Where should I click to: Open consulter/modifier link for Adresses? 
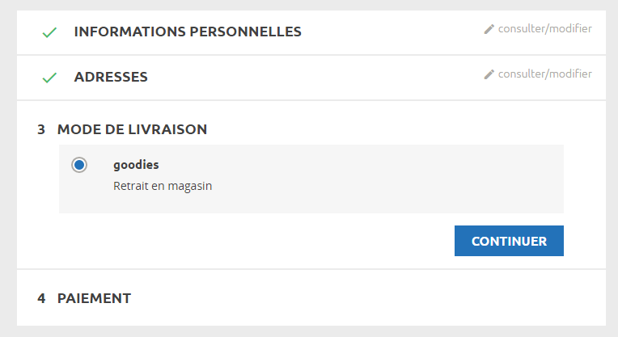point(545,74)
